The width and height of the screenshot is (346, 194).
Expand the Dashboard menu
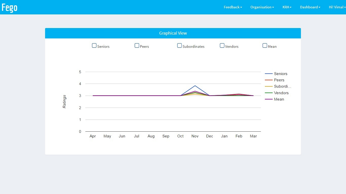click(310, 7)
